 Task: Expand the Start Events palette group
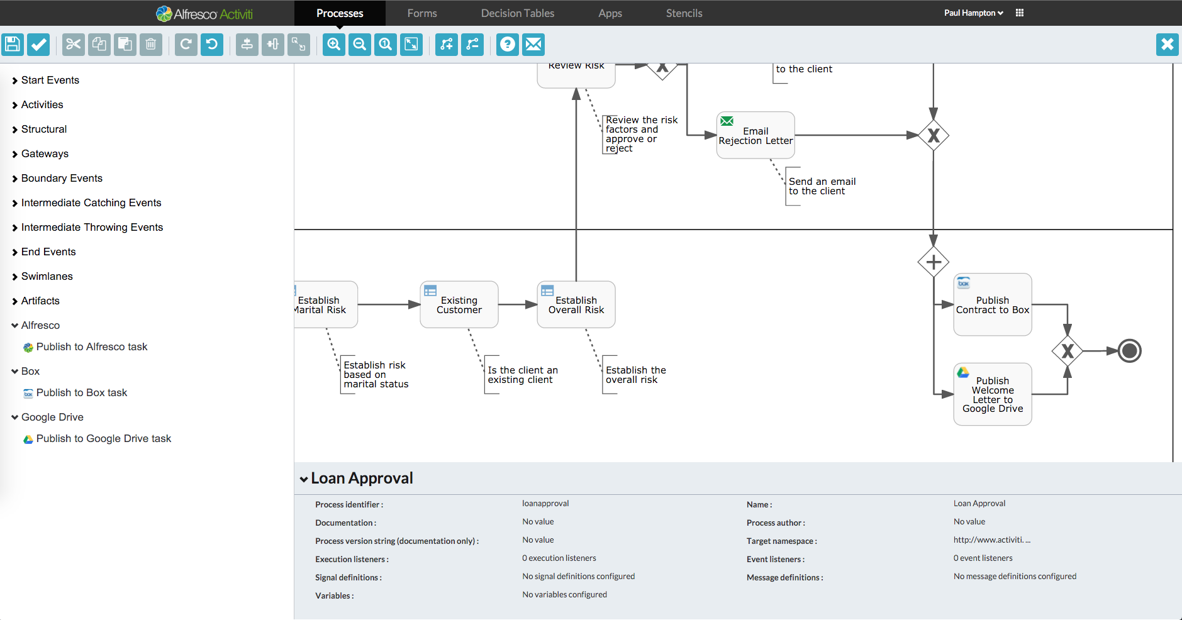tap(50, 80)
